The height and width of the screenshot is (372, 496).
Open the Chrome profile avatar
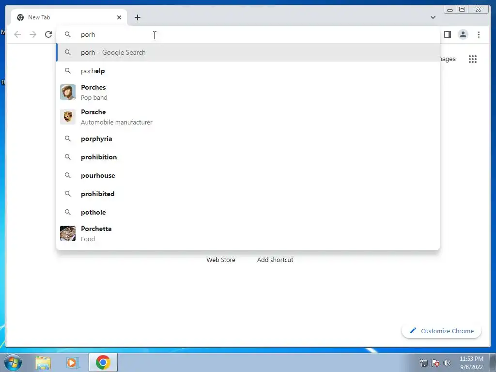(463, 34)
